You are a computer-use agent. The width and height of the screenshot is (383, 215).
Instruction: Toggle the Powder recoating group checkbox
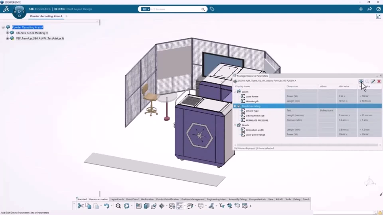click(235, 106)
